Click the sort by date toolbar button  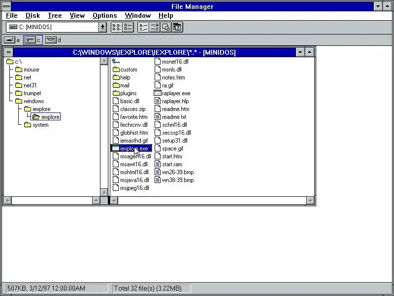[177, 27]
